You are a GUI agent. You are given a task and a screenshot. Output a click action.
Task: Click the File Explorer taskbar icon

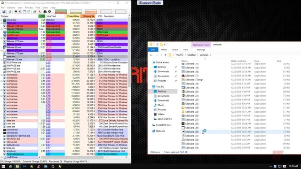pos(17,167)
